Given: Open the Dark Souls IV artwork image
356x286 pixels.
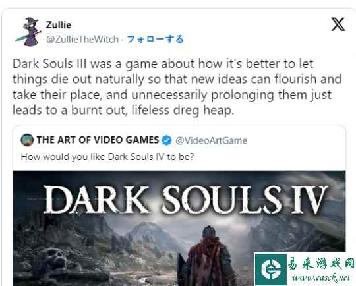Looking at the screenshot, I should click(x=179, y=228).
